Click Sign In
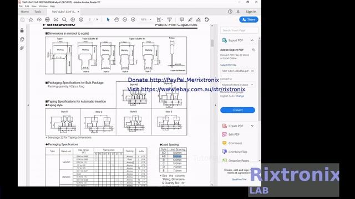 coord(251,12)
